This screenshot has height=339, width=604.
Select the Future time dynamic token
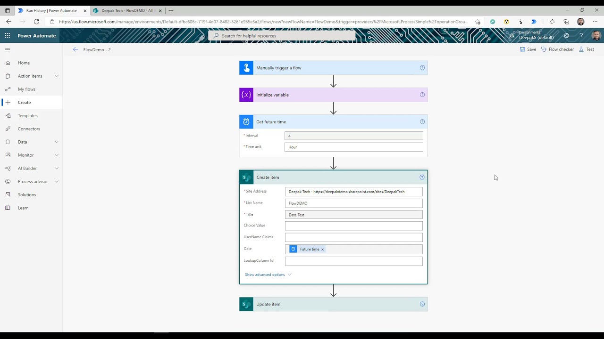[x=307, y=249]
